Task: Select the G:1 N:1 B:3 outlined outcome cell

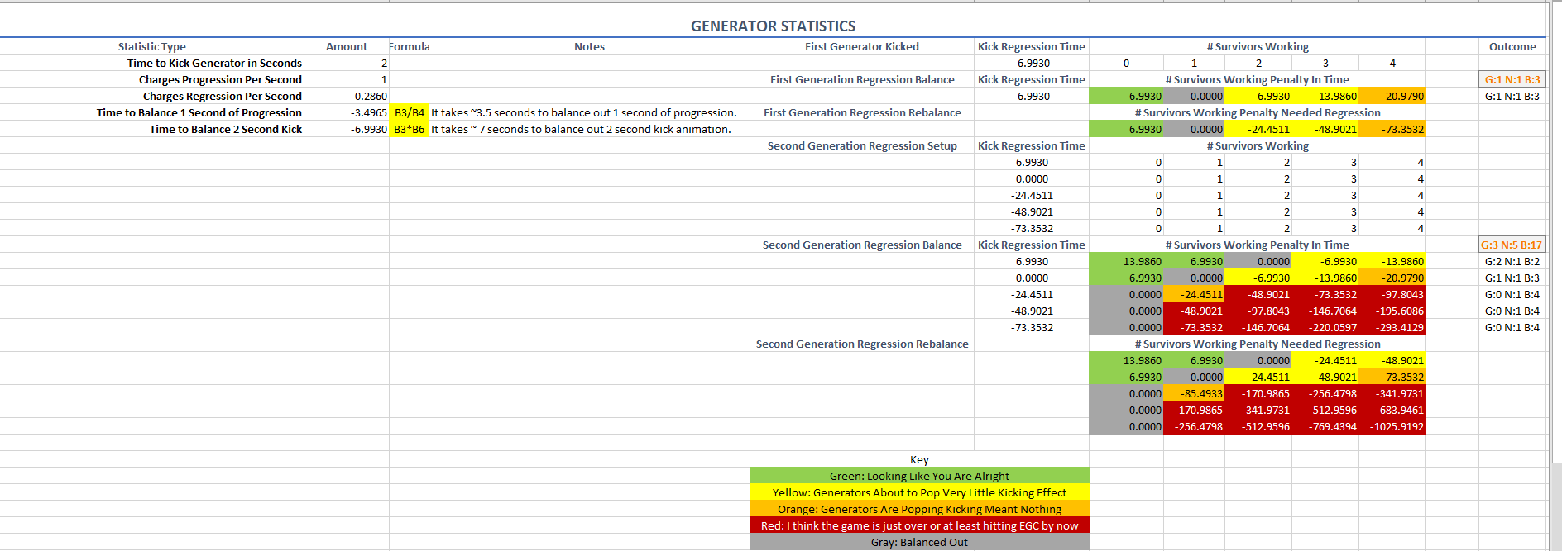Action: pos(1512,79)
